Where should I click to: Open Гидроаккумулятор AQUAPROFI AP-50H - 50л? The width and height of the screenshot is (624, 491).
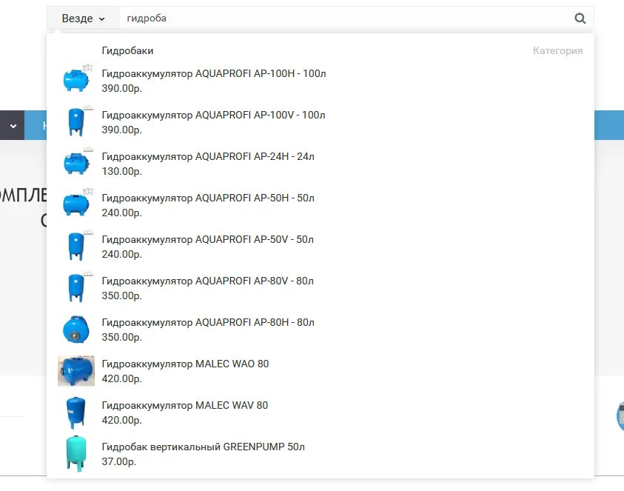point(208,198)
